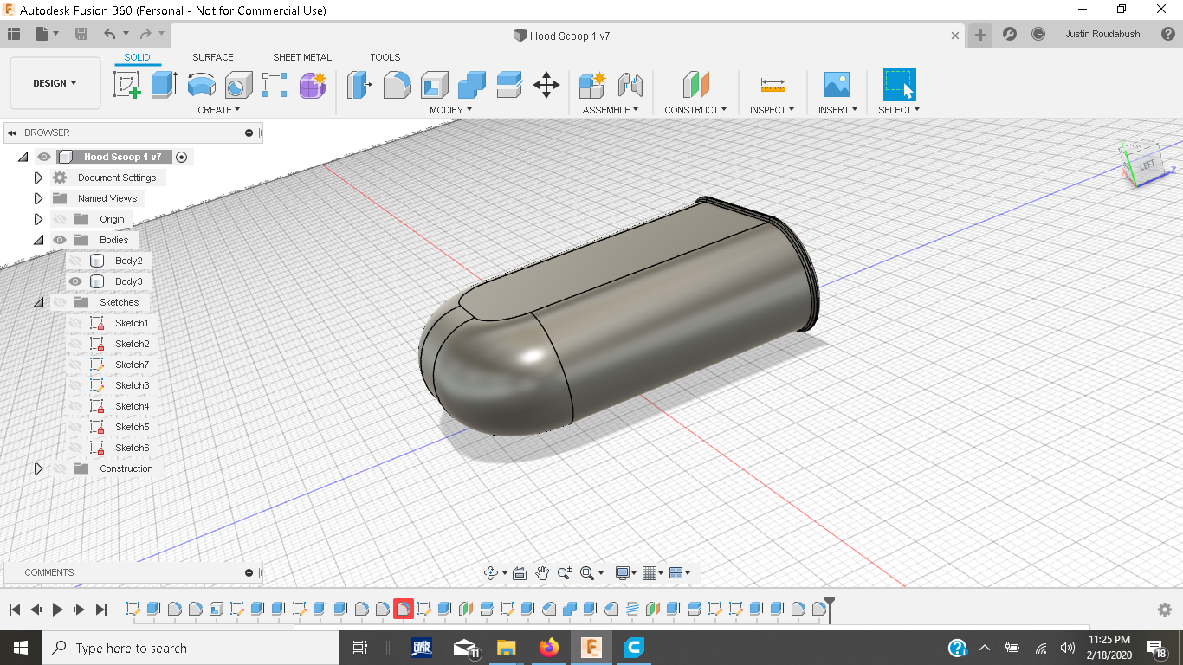Open the Measure tool
Viewport: 1183px width, 665px height.
(x=773, y=85)
